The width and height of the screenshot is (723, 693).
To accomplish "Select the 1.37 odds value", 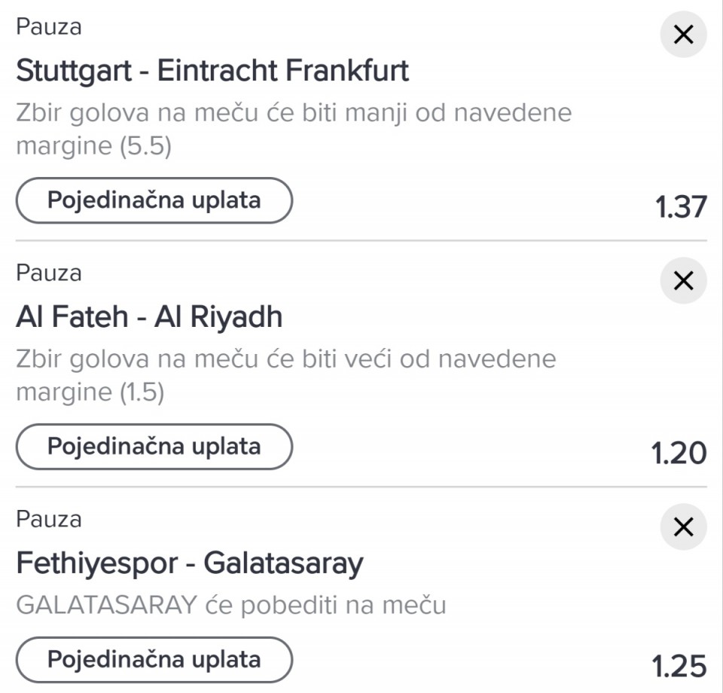I will pyautogui.click(x=681, y=207).
